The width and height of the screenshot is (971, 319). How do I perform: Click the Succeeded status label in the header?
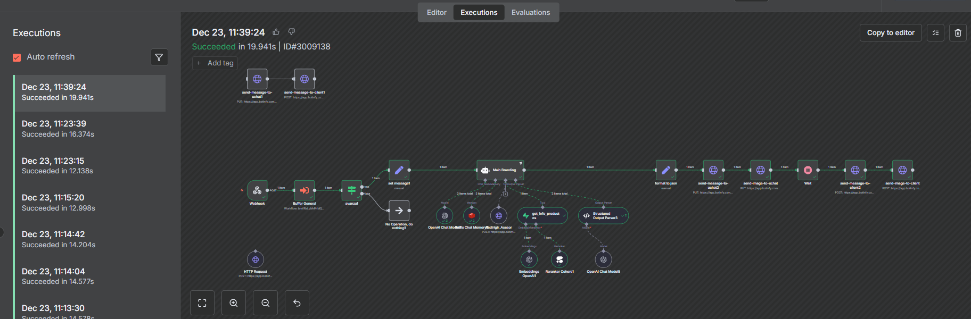click(x=213, y=47)
